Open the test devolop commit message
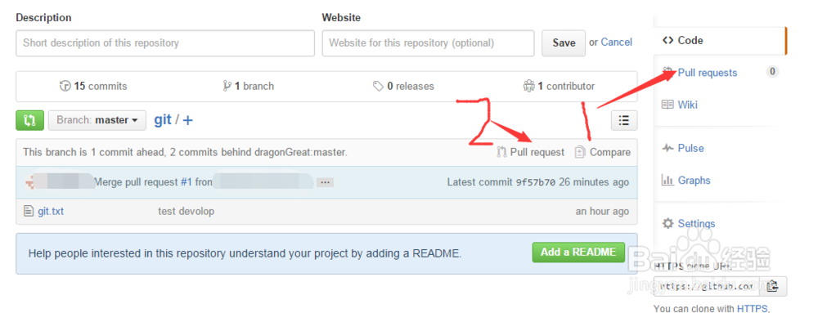The height and width of the screenshot is (313, 818). (x=186, y=212)
